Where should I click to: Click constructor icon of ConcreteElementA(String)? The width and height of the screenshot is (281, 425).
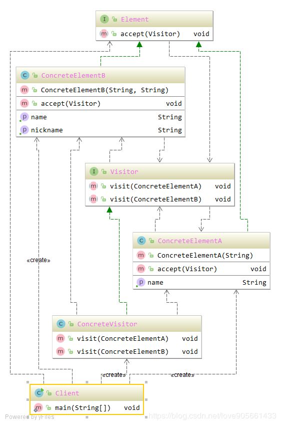coord(141,255)
